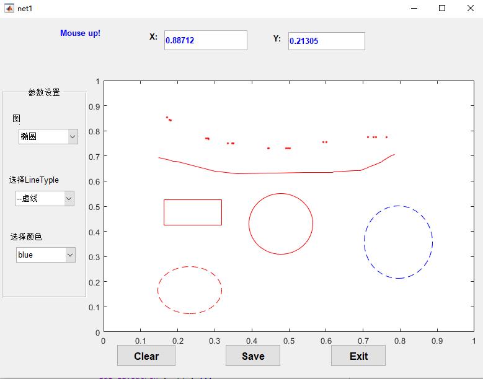Image resolution: width=483 pixels, height=379 pixels.
Task: Click the 选择颜色 label
Action: tap(26, 237)
